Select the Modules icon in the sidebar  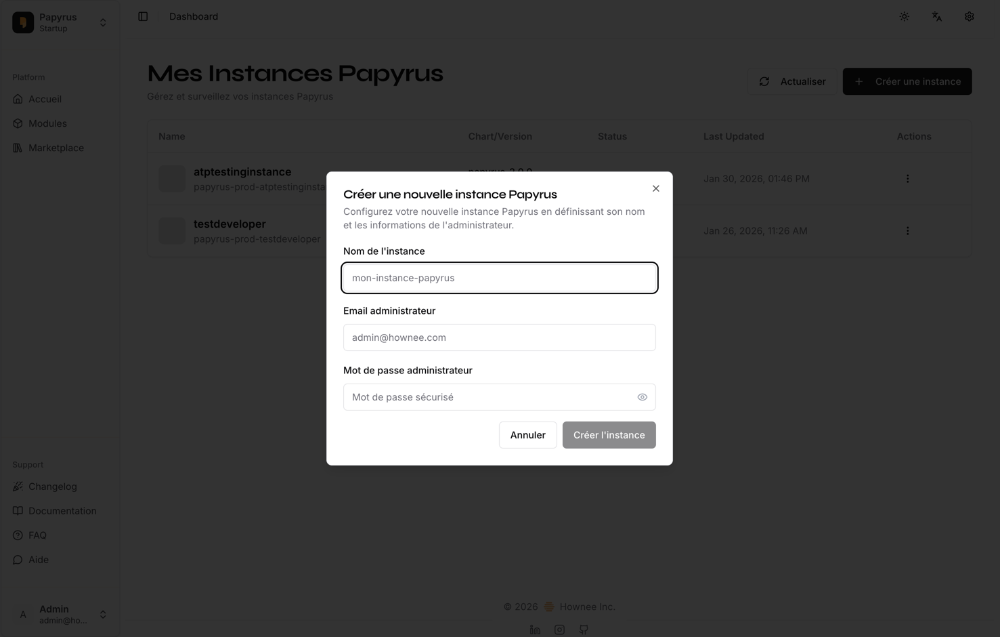pyautogui.click(x=18, y=123)
